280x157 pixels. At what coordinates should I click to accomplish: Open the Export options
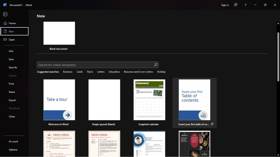[12, 100]
